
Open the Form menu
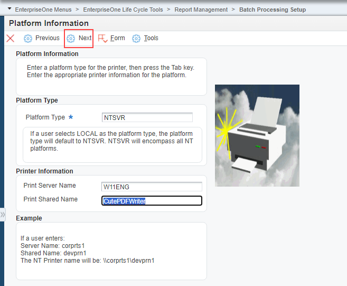tap(111, 38)
